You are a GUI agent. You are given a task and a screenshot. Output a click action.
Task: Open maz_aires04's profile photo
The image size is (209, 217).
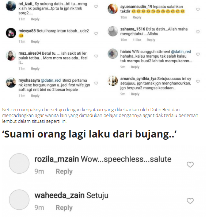pyautogui.click(x=11, y=55)
